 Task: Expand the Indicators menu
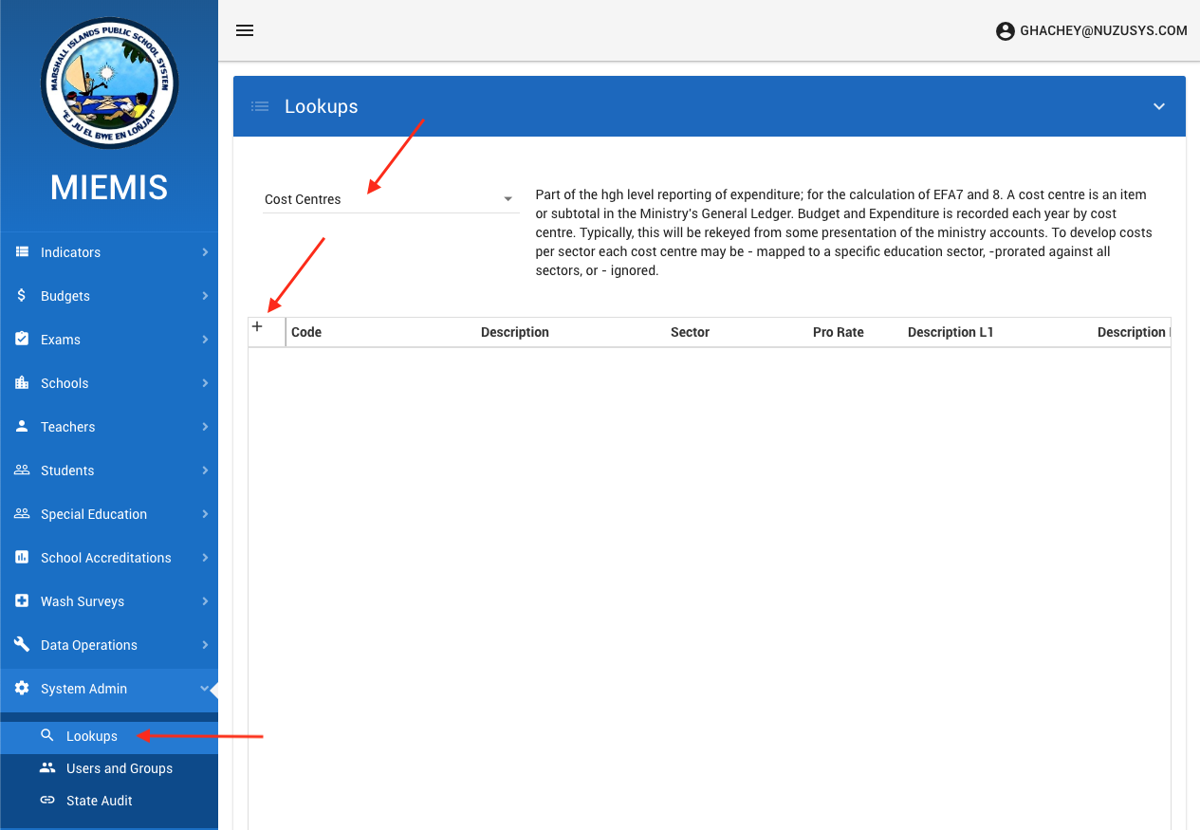[109, 252]
